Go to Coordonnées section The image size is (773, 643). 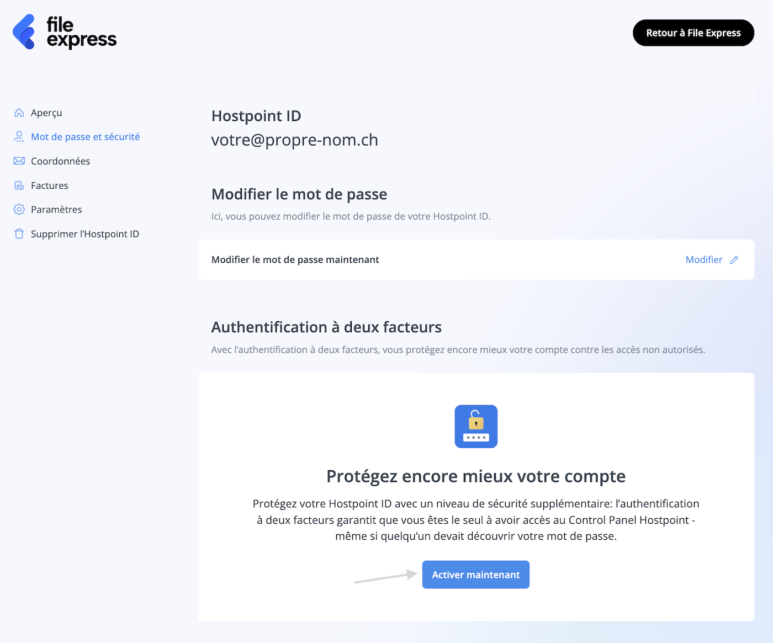click(x=60, y=161)
